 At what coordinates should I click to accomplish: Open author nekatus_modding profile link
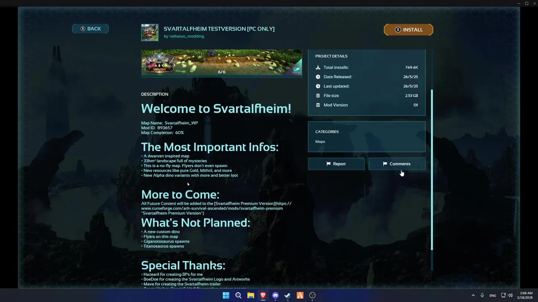pyautogui.click(x=184, y=36)
